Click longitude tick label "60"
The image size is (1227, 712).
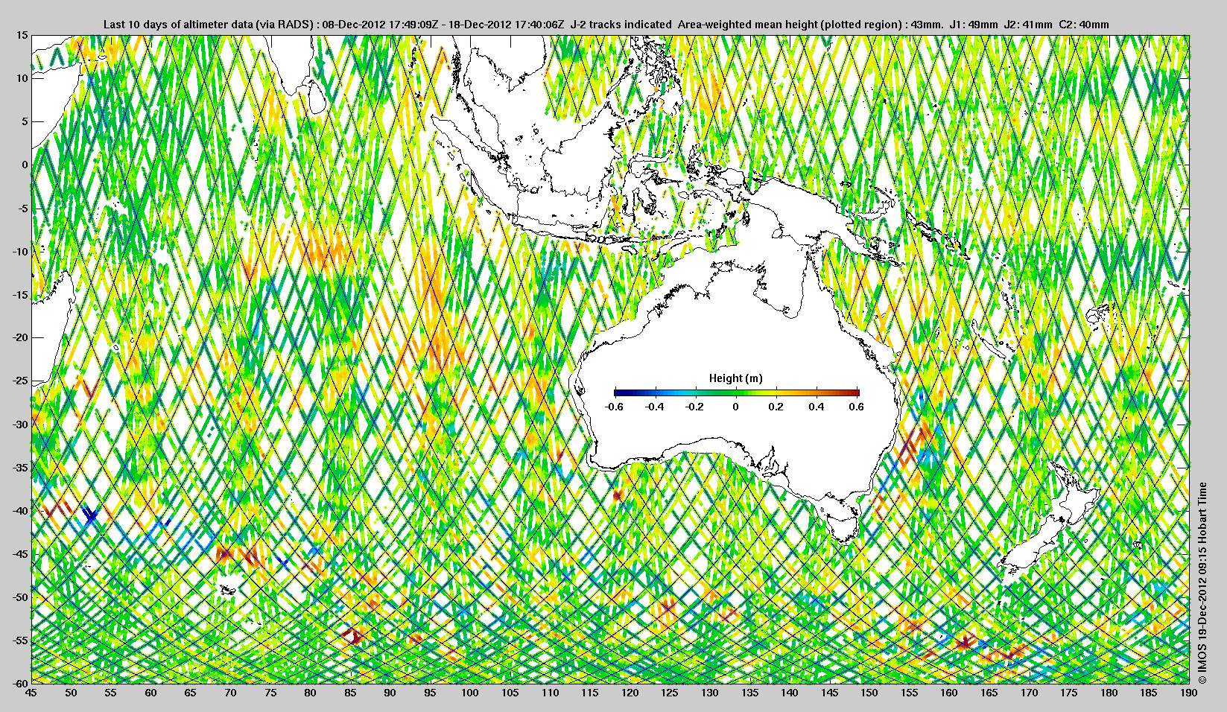pos(150,693)
